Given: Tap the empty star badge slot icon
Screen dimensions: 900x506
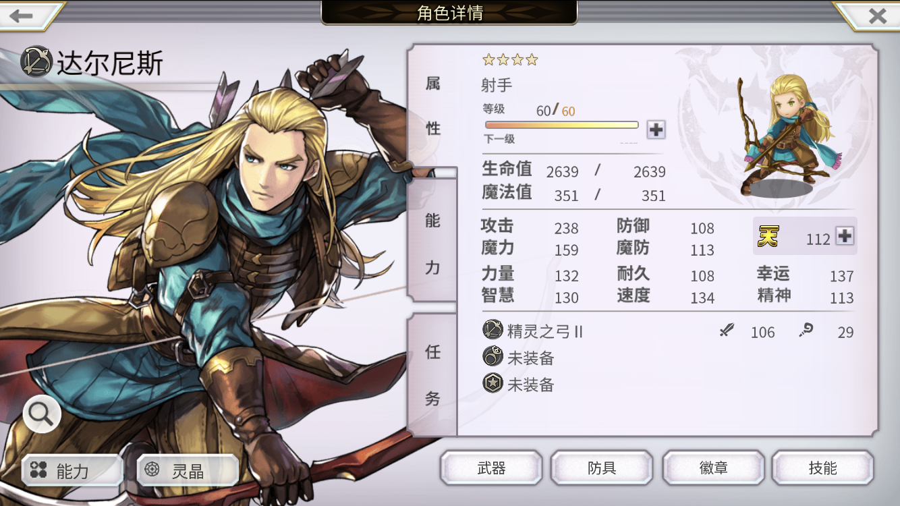Looking at the screenshot, I should click(493, 383).
